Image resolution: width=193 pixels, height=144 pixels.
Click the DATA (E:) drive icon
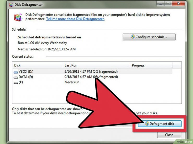(16, 78)
